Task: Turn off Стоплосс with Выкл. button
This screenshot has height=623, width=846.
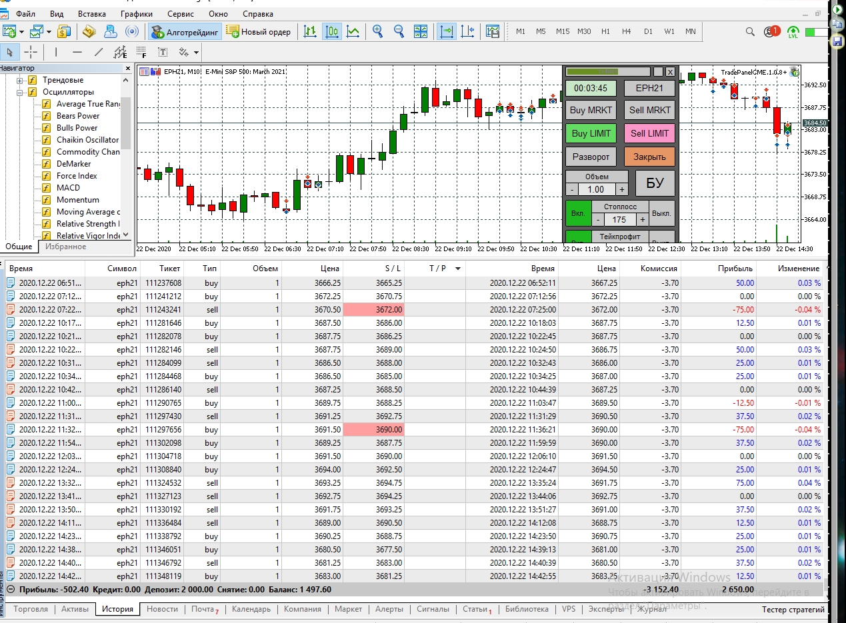Action: [661, 214]
